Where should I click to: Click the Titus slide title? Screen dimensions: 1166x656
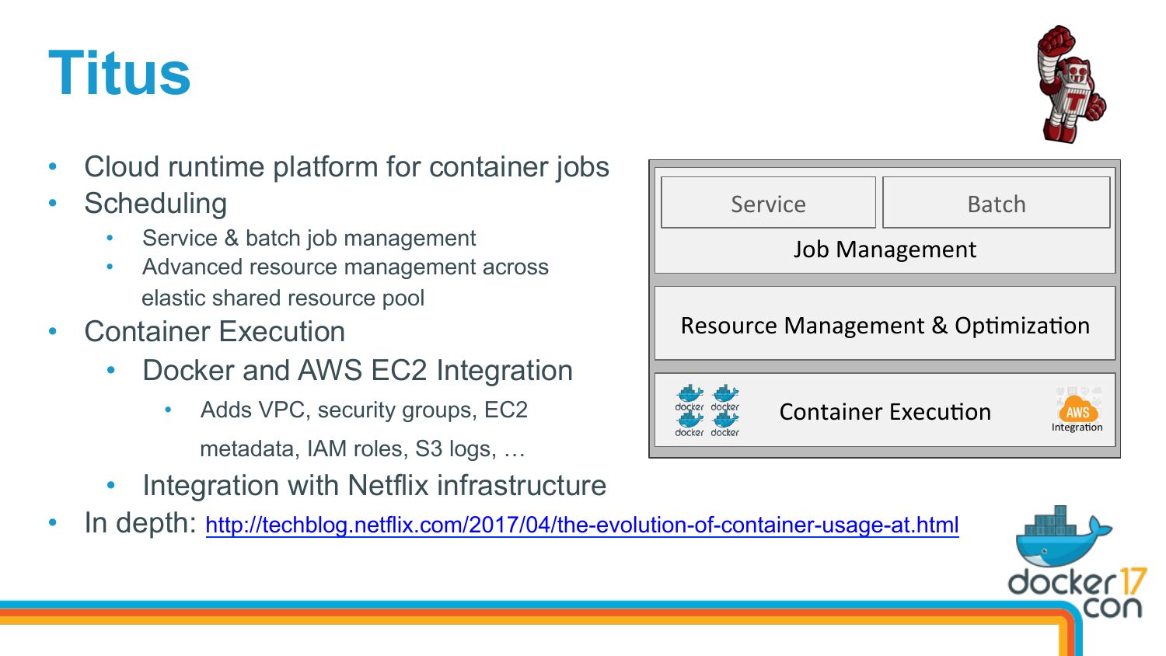pos(120,74)
